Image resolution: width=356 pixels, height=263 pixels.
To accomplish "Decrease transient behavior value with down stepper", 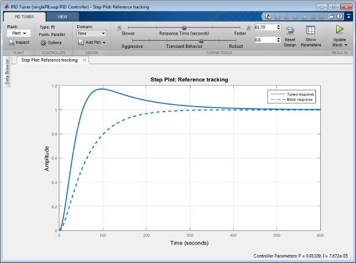I will point(278,41).
